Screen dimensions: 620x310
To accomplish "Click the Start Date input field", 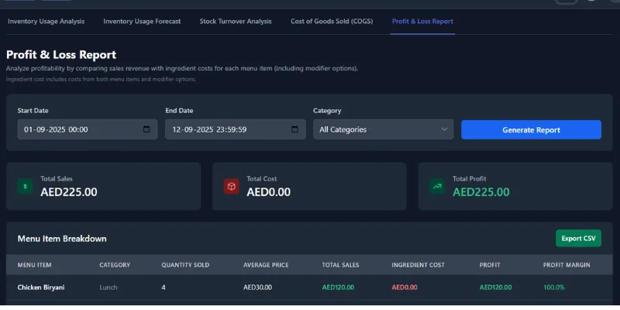I will coord(77,129).
